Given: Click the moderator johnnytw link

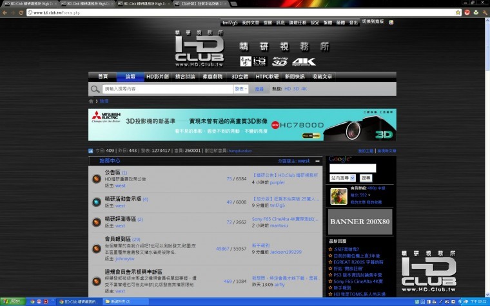Looking at the screenshot, I should (125, 259).
